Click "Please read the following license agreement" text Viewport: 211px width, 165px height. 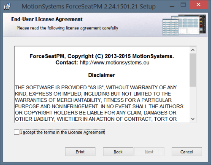(x=68, y=28)
